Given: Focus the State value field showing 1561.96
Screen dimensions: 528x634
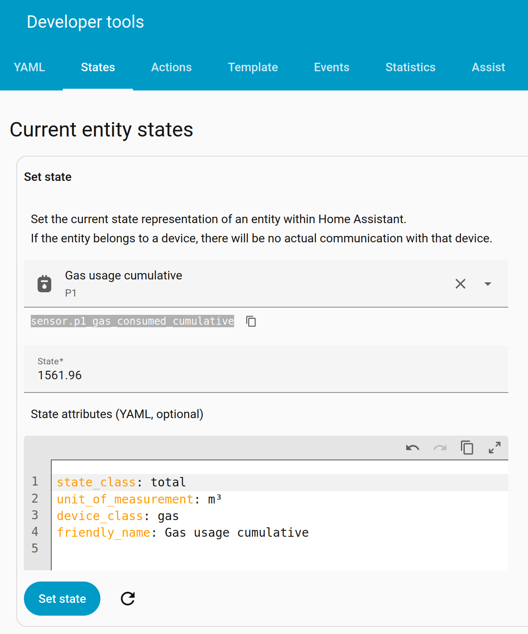Looking at the screenshot, I should (x=265, y=375).
